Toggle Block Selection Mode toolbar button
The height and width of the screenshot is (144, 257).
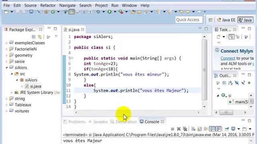point(84,12)
